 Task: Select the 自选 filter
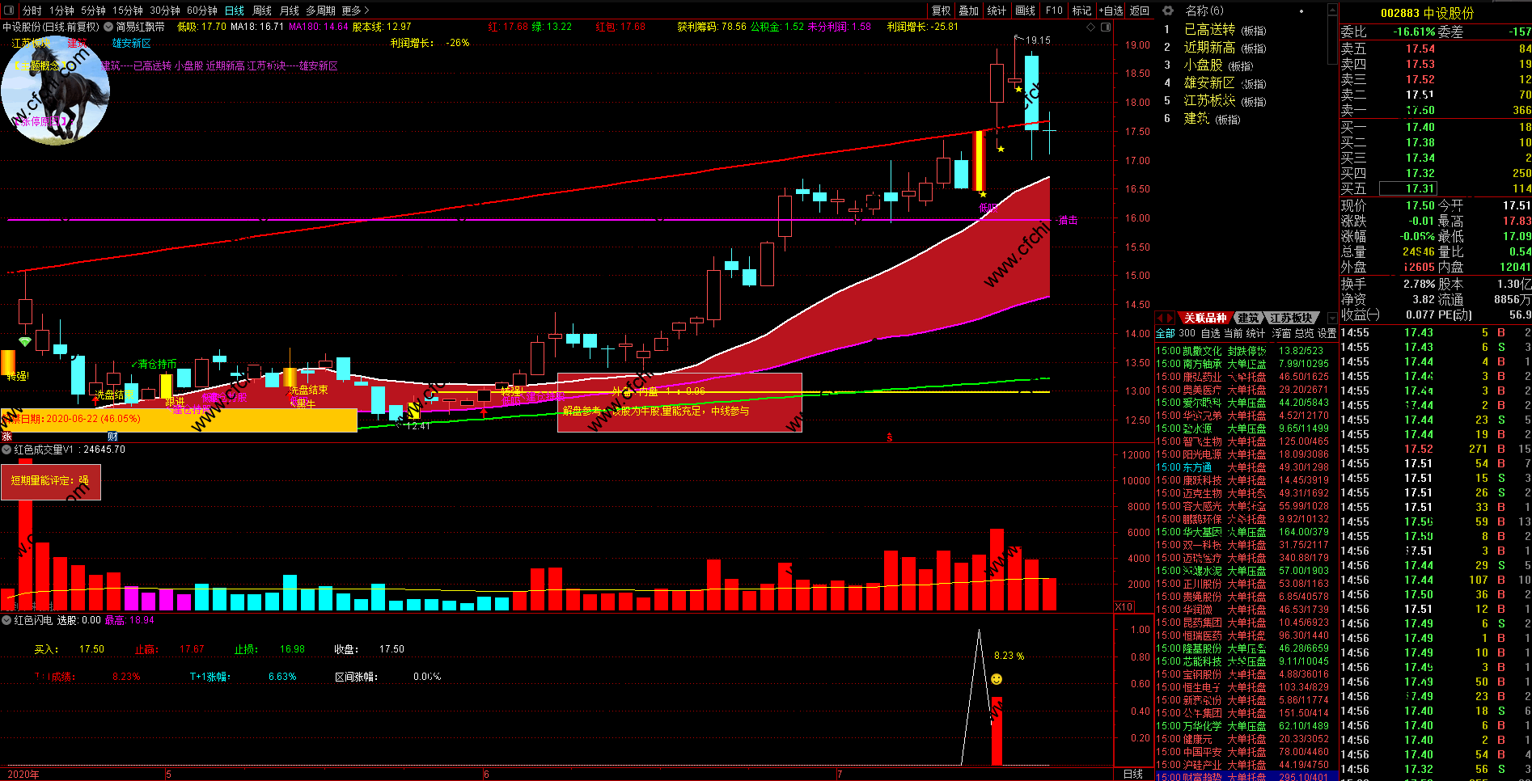click(1210, 333)
